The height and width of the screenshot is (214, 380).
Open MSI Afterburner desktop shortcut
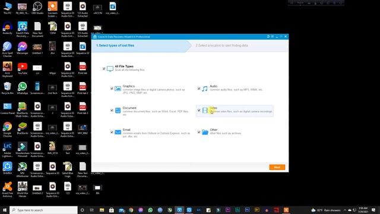click(x=23, y=169)
